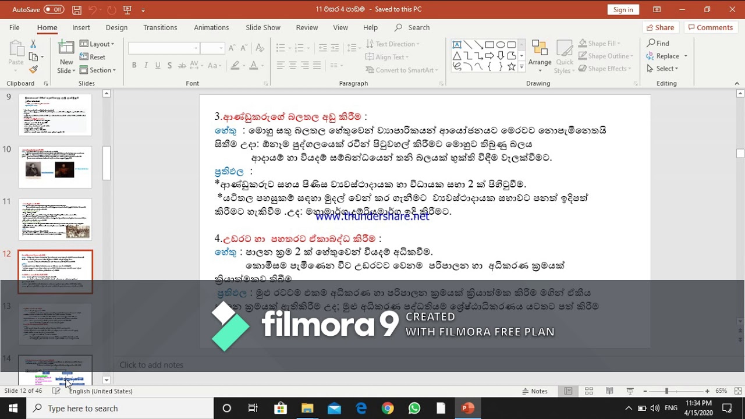Click the Format Painter brush icon
The height and width of the screenshot is (419, 745).
pos(33,69)
